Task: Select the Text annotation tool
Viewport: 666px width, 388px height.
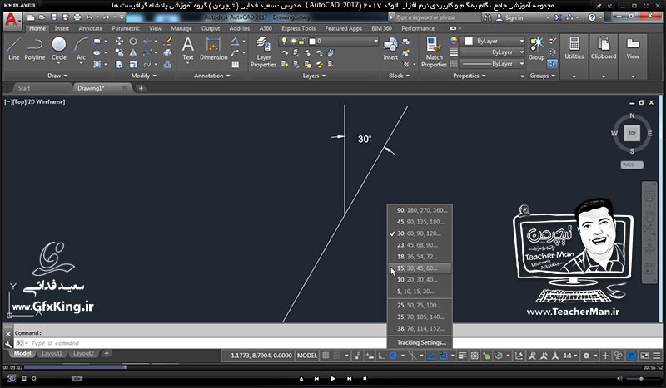Action: [x=188, y=49]
